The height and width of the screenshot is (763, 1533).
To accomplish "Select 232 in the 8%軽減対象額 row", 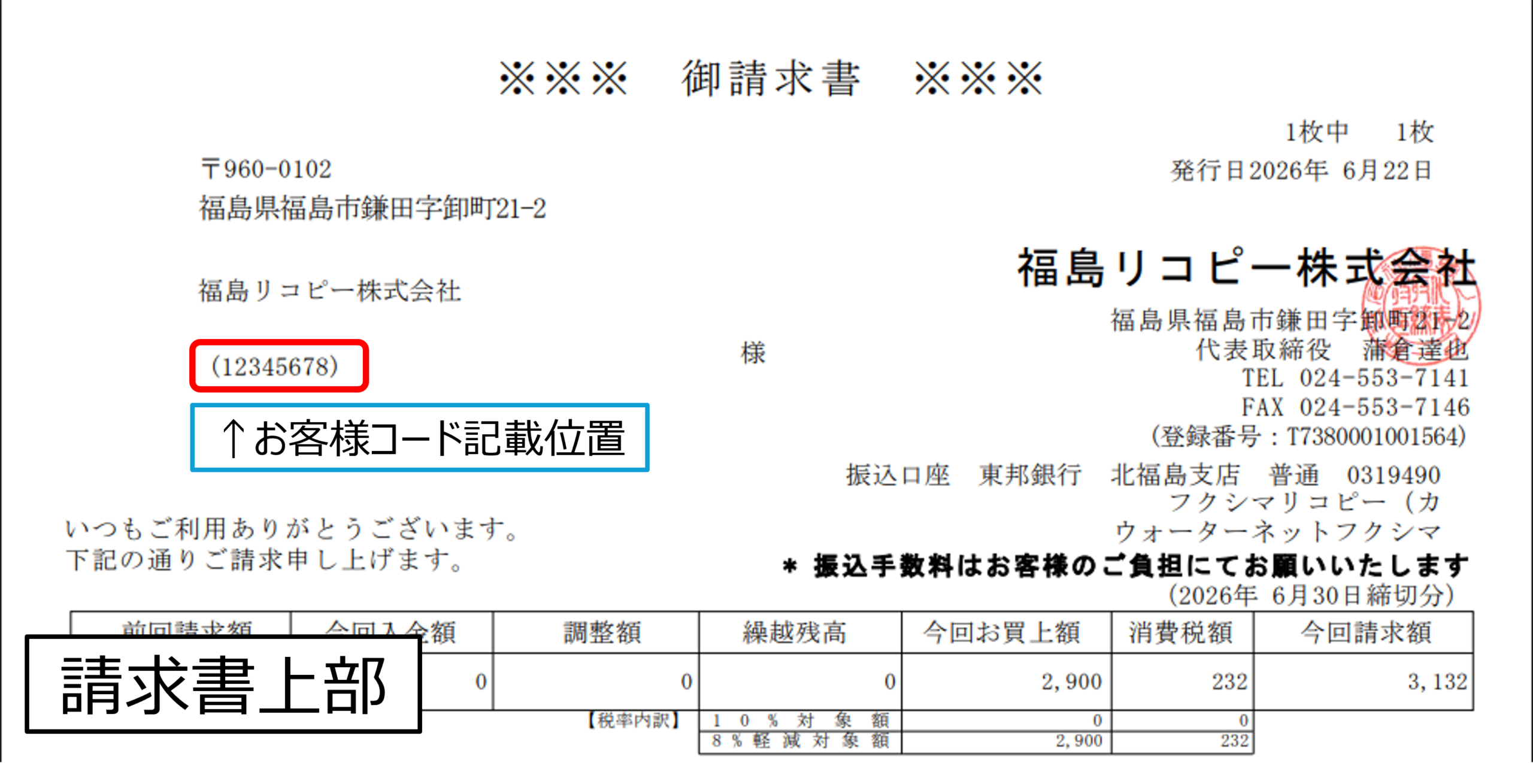I will click(1234, 741).
